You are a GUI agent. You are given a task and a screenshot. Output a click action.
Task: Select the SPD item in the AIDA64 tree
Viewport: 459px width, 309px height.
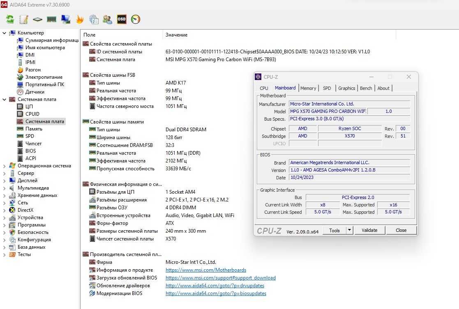point(25,136)
